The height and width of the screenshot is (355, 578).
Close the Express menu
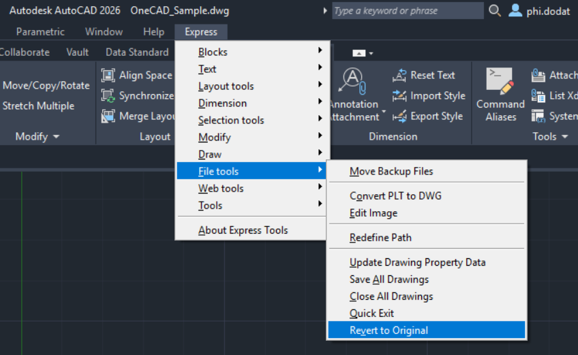pyautogui.click(x=201, y=32)
